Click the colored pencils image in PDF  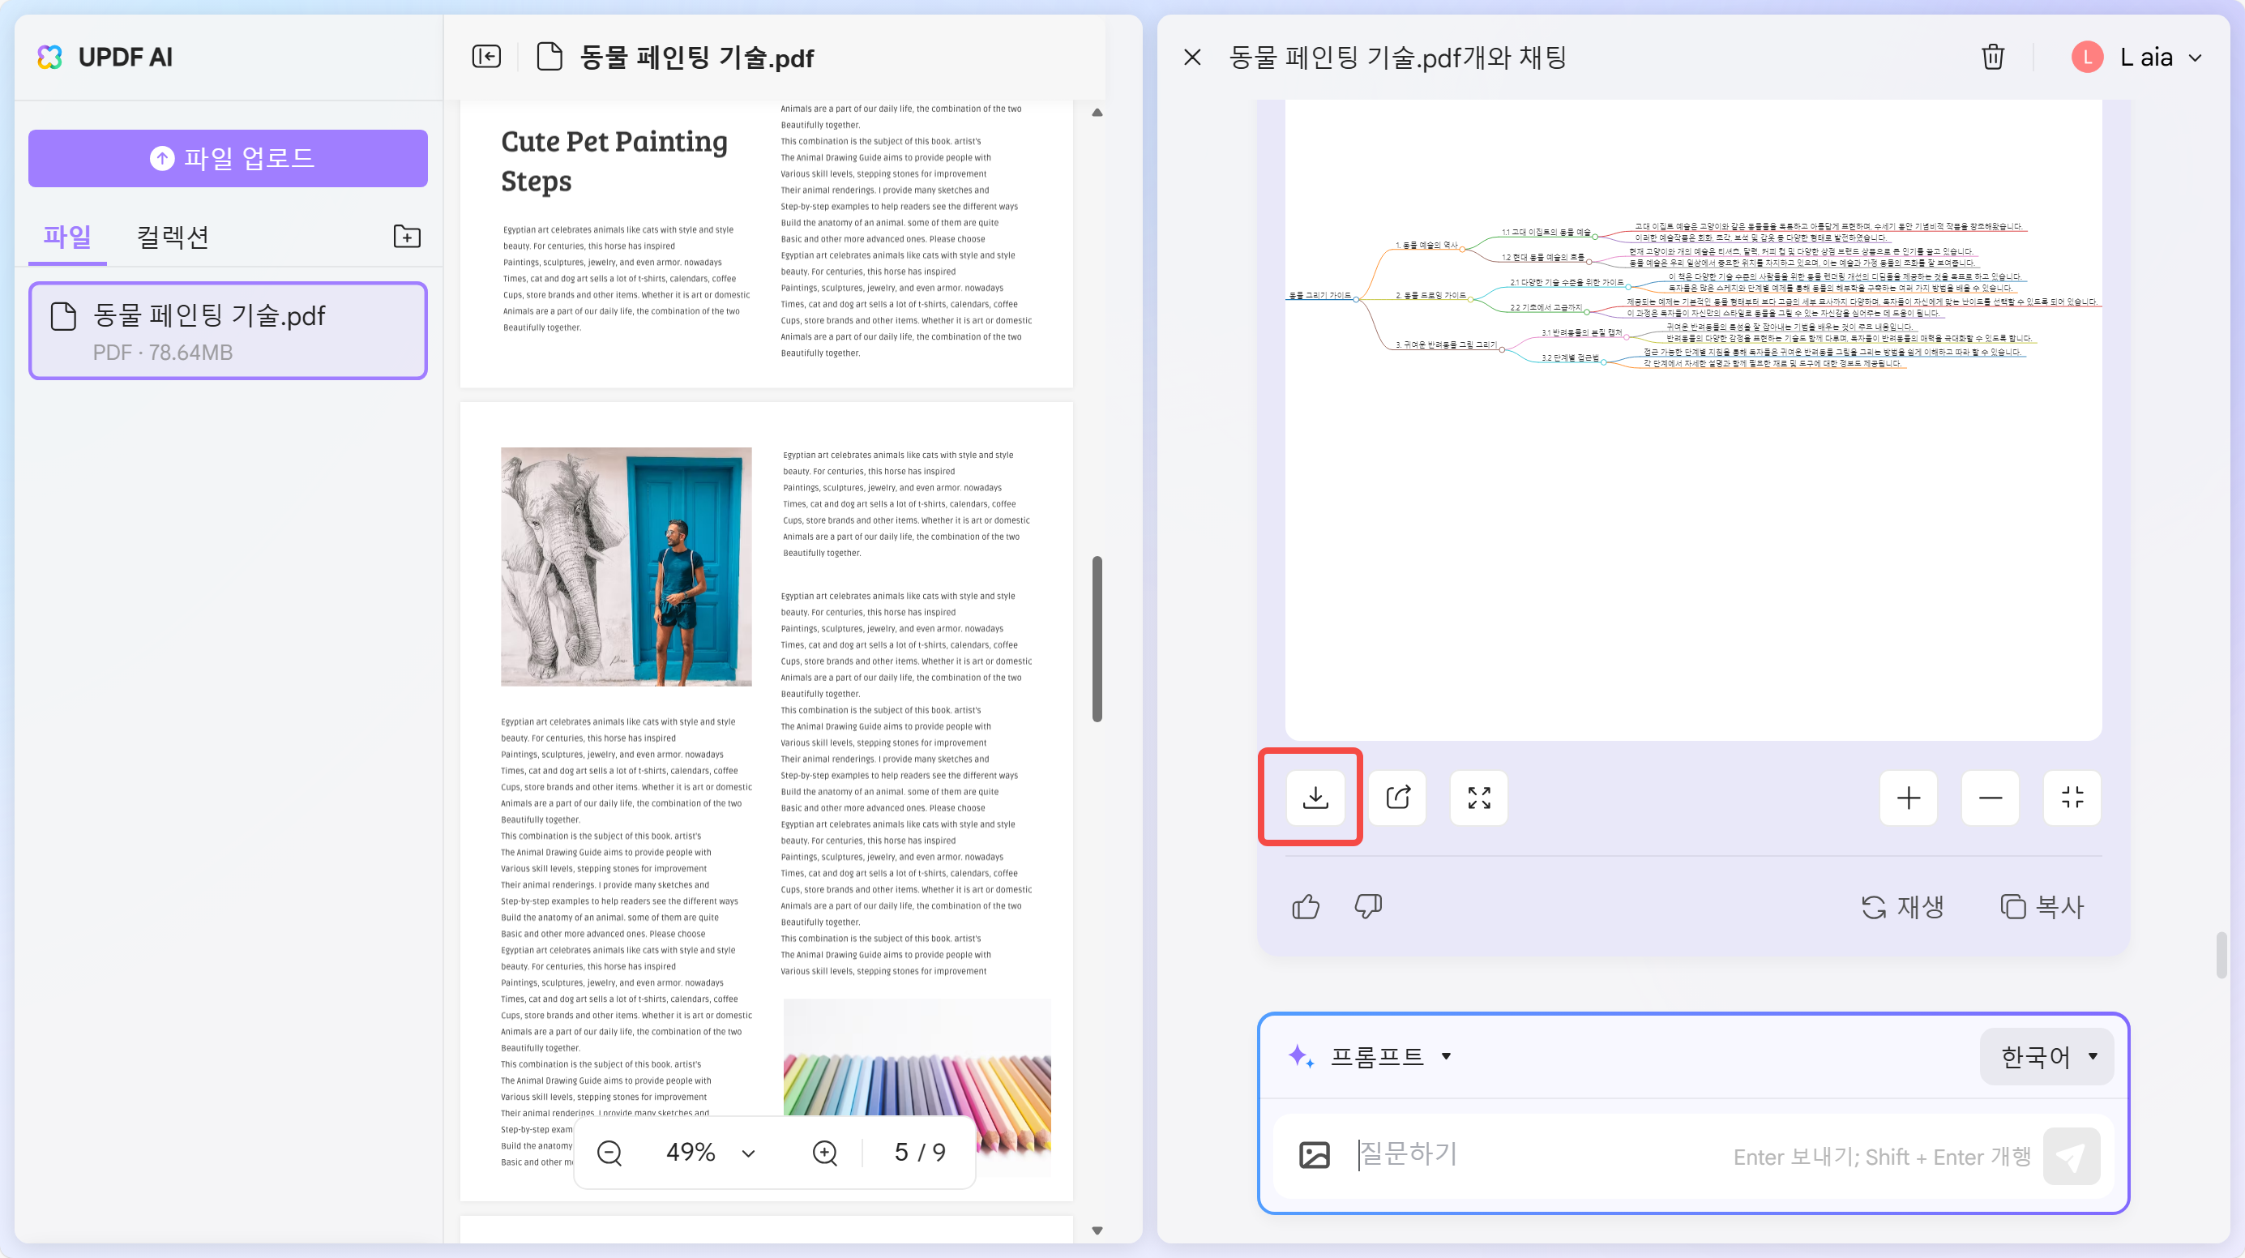(917, 1085)
